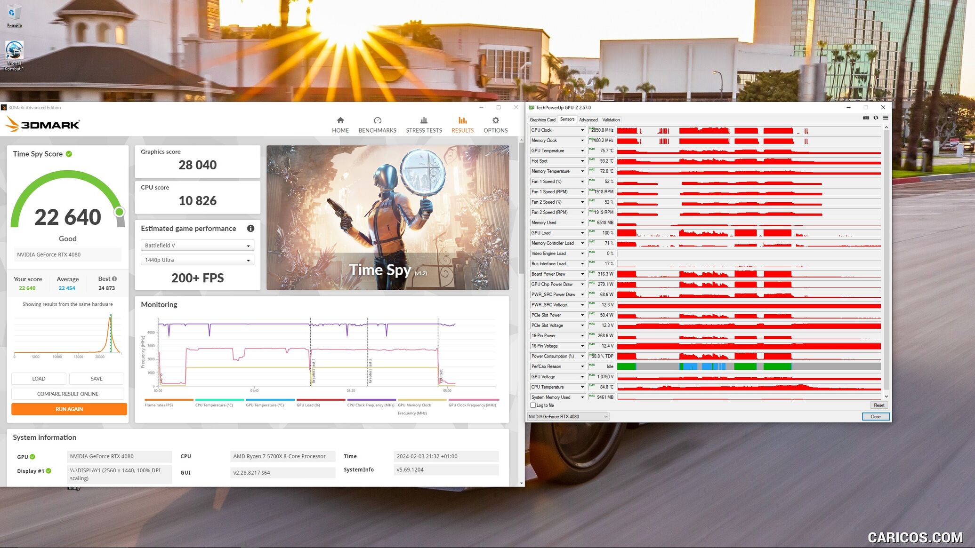Open the Battlefield V game dropdown
The width and height of the screenshot is (975, 548).
point(197,246)
